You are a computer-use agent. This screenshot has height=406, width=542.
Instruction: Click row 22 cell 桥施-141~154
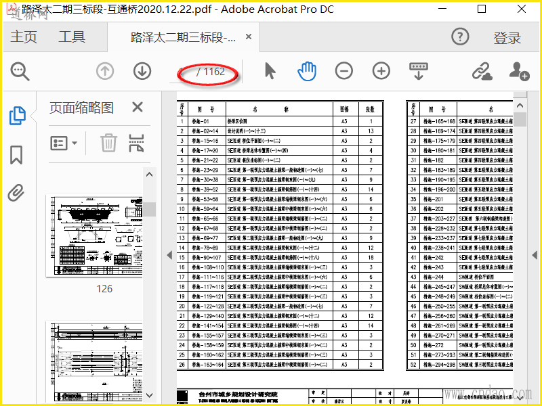[x=207, y=325]
